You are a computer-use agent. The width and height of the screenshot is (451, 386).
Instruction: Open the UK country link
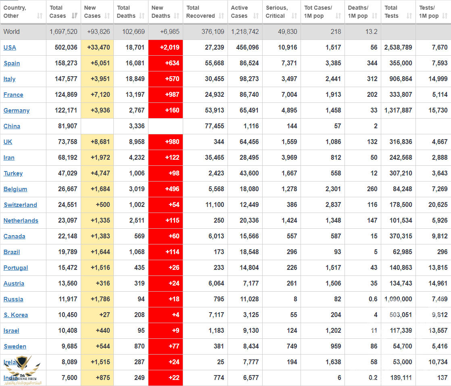click(x=8, y=142)
